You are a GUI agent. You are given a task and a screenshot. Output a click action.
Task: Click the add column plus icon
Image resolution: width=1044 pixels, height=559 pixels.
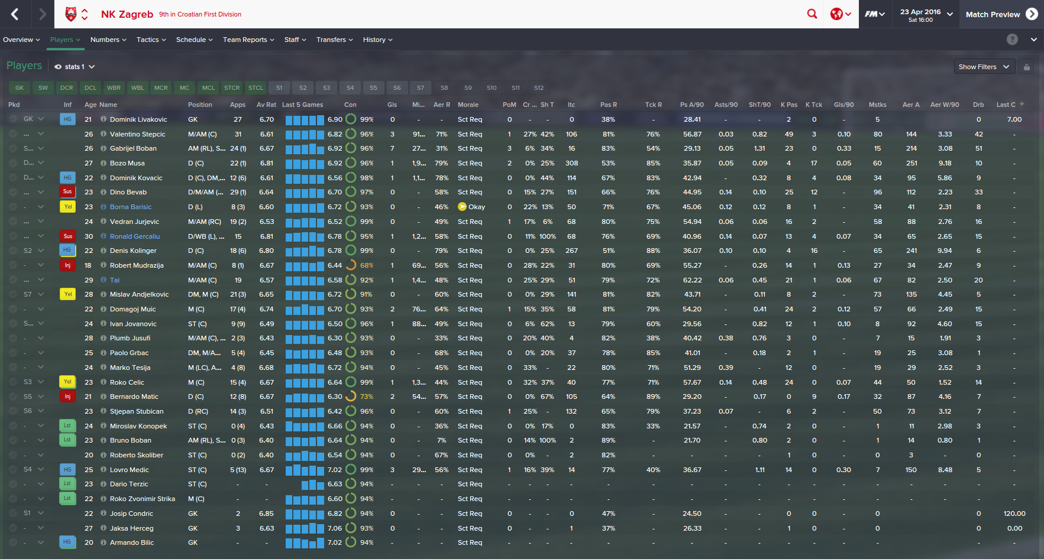[x=1022, y=104]
